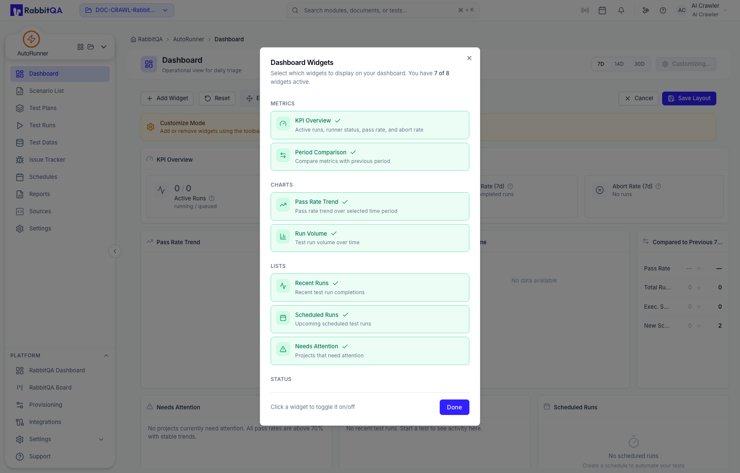740x473 pixels.
Task: Toggle the Run Volume widget
Action: (370, 238)
